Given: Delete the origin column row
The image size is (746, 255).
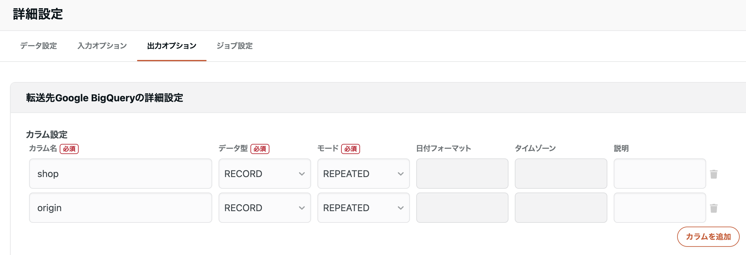Looking at the screenshot, I should pos(714,208).
